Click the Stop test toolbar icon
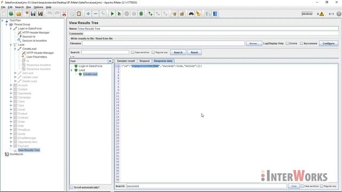The height and width of the screenshot is (192, 342). click(x=127, y=14)
